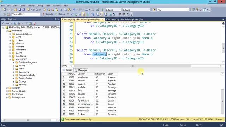The image size is (226, 127).
Task: Expand the Server Objects folder
Action: tap(7, 91)
